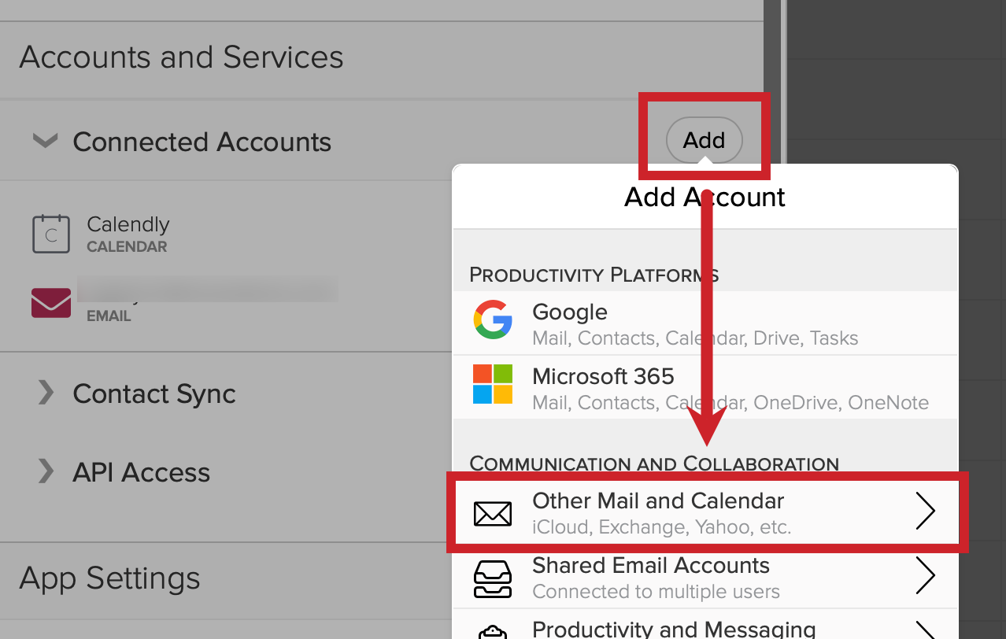Image resolution: width=1006 pixels, height=639 pixels.
Task: Expand the Contact Sync section
Action: [46, 393]
